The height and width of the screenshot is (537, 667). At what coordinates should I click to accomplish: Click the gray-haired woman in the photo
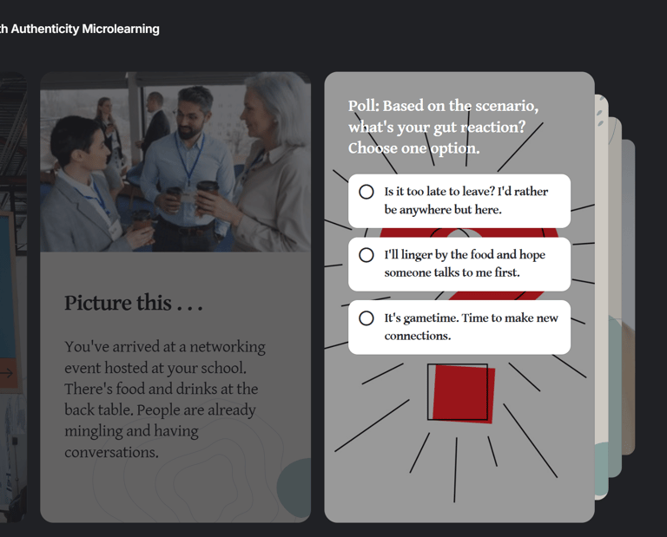[272, 161]
